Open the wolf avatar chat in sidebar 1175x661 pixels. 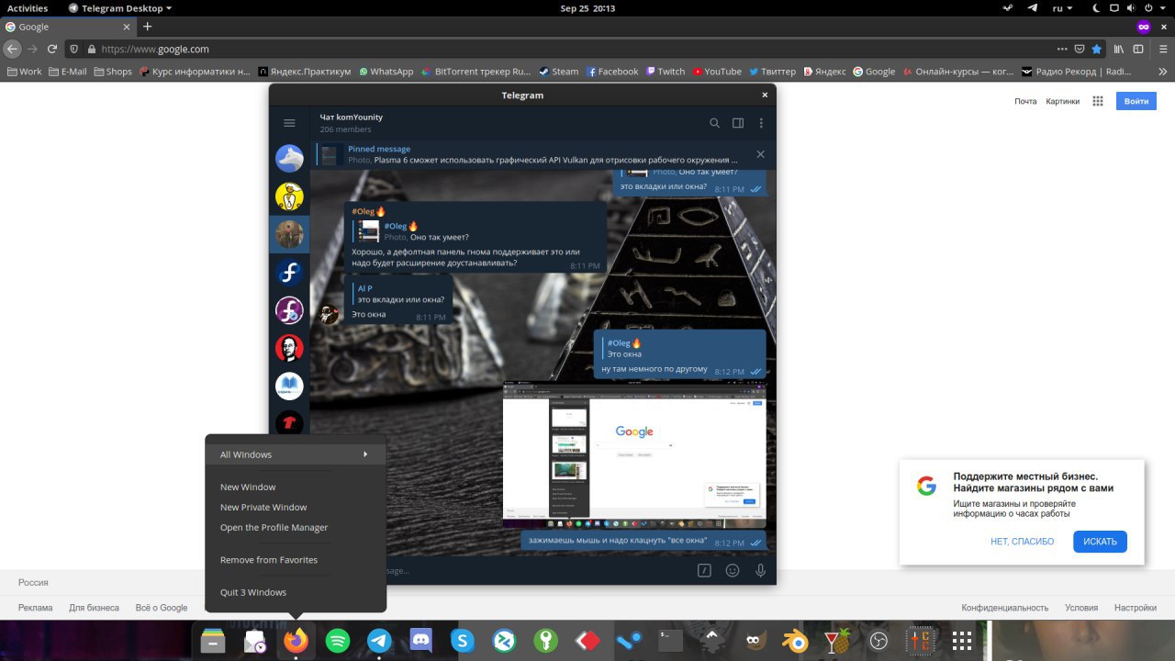pyautogui.click(x=289, y=158)
